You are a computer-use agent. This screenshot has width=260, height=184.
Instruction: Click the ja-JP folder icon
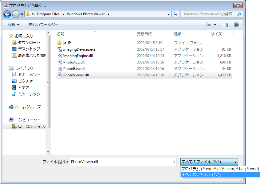point(59,43)
